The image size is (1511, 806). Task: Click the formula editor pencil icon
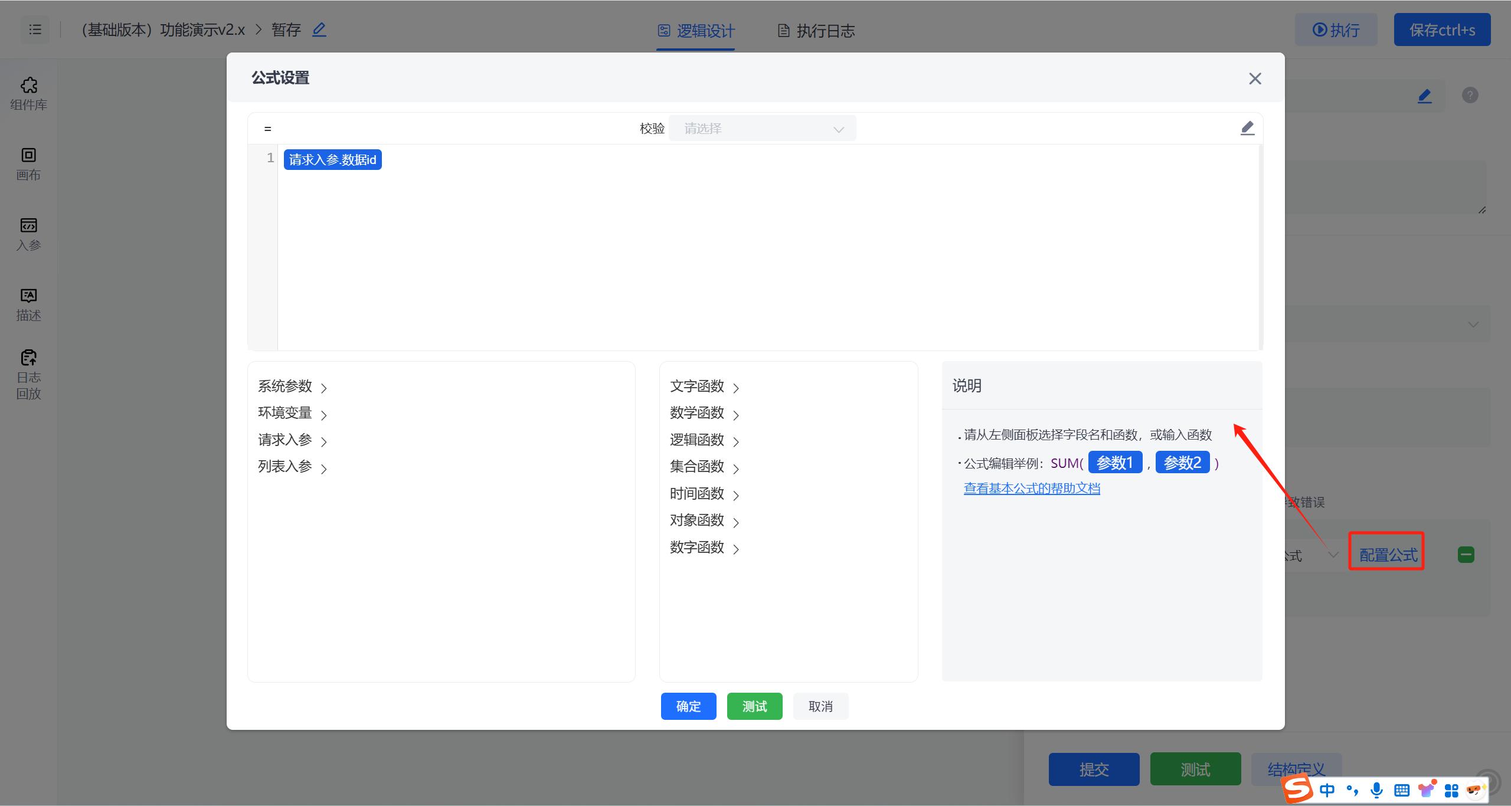tap(1247, 128)
